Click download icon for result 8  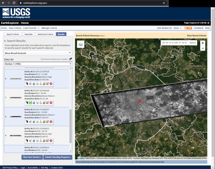41,122
